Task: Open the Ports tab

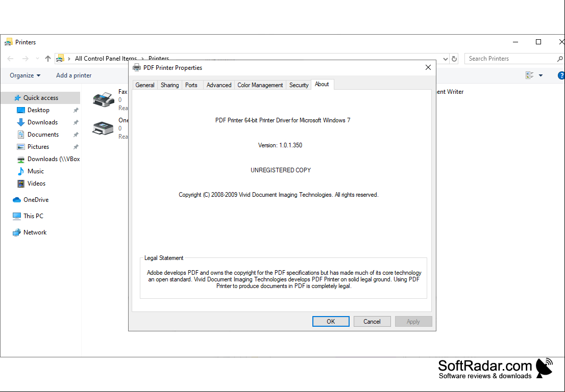Action: 191,85
